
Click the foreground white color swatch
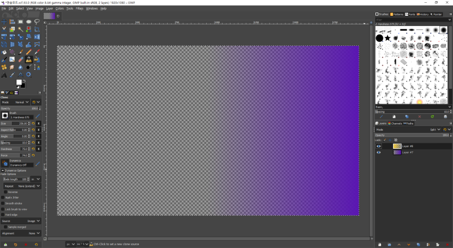pos(19,82)
